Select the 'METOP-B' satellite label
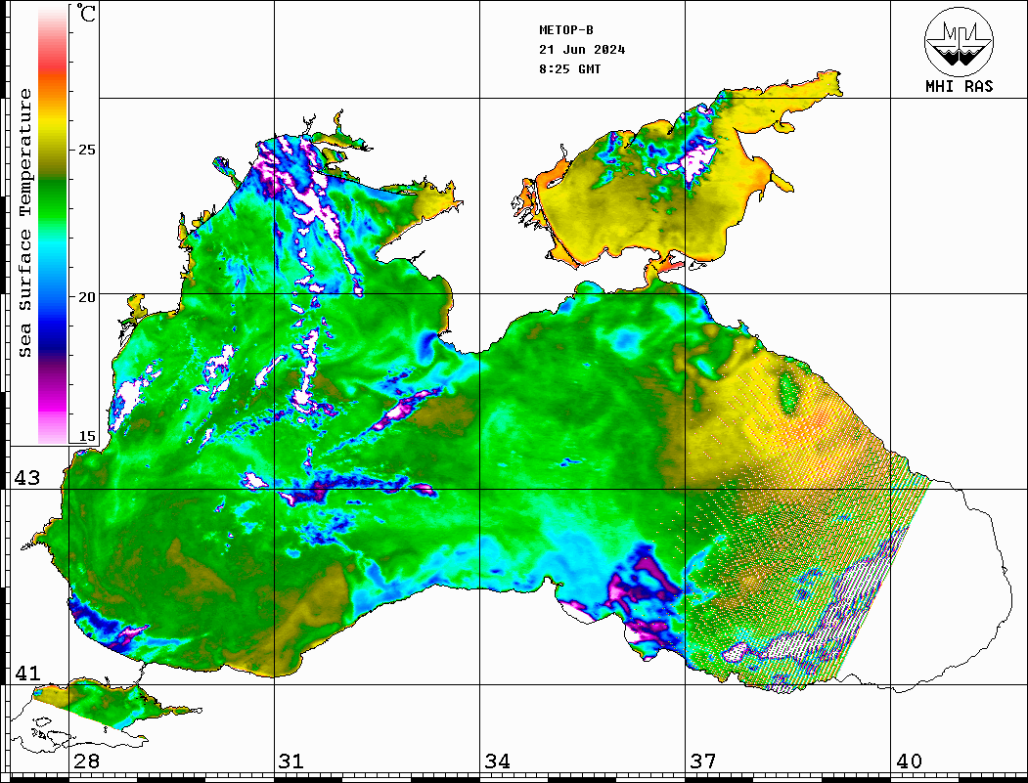The height and width of the screenshot is (783, 1028). click(566, 30)
